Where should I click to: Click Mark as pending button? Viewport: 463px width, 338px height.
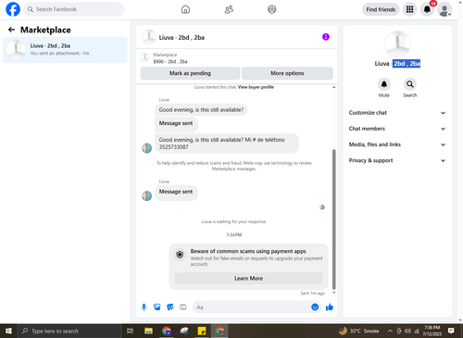[x=190, y=73]
